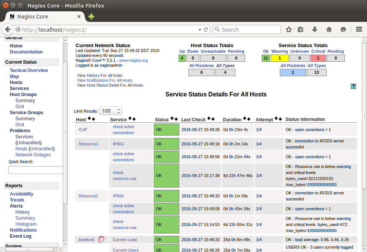This screenshot has height=252, width=367.
Task: Open the Resource1 host link
Action: pos(88,144)
